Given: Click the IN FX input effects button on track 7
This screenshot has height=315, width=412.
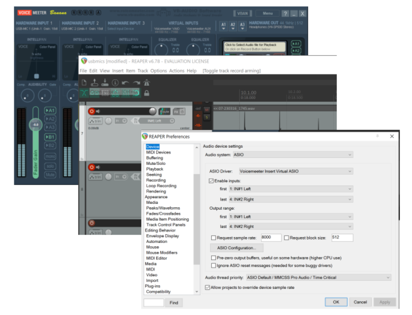Looking at the screenshot, I should [x=136, y=121].
